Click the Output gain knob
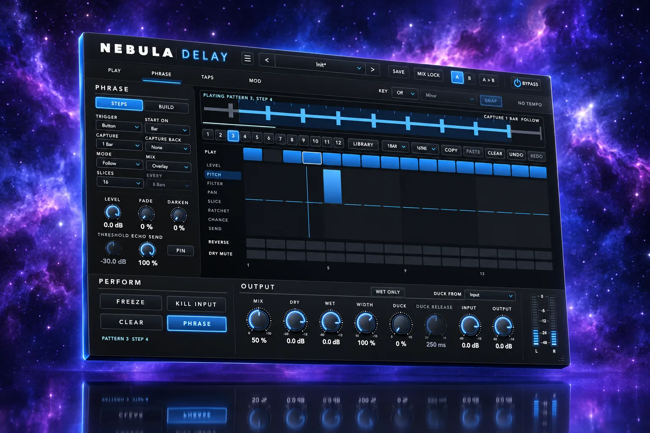The image size is (650, 433). tap(503, 327)
